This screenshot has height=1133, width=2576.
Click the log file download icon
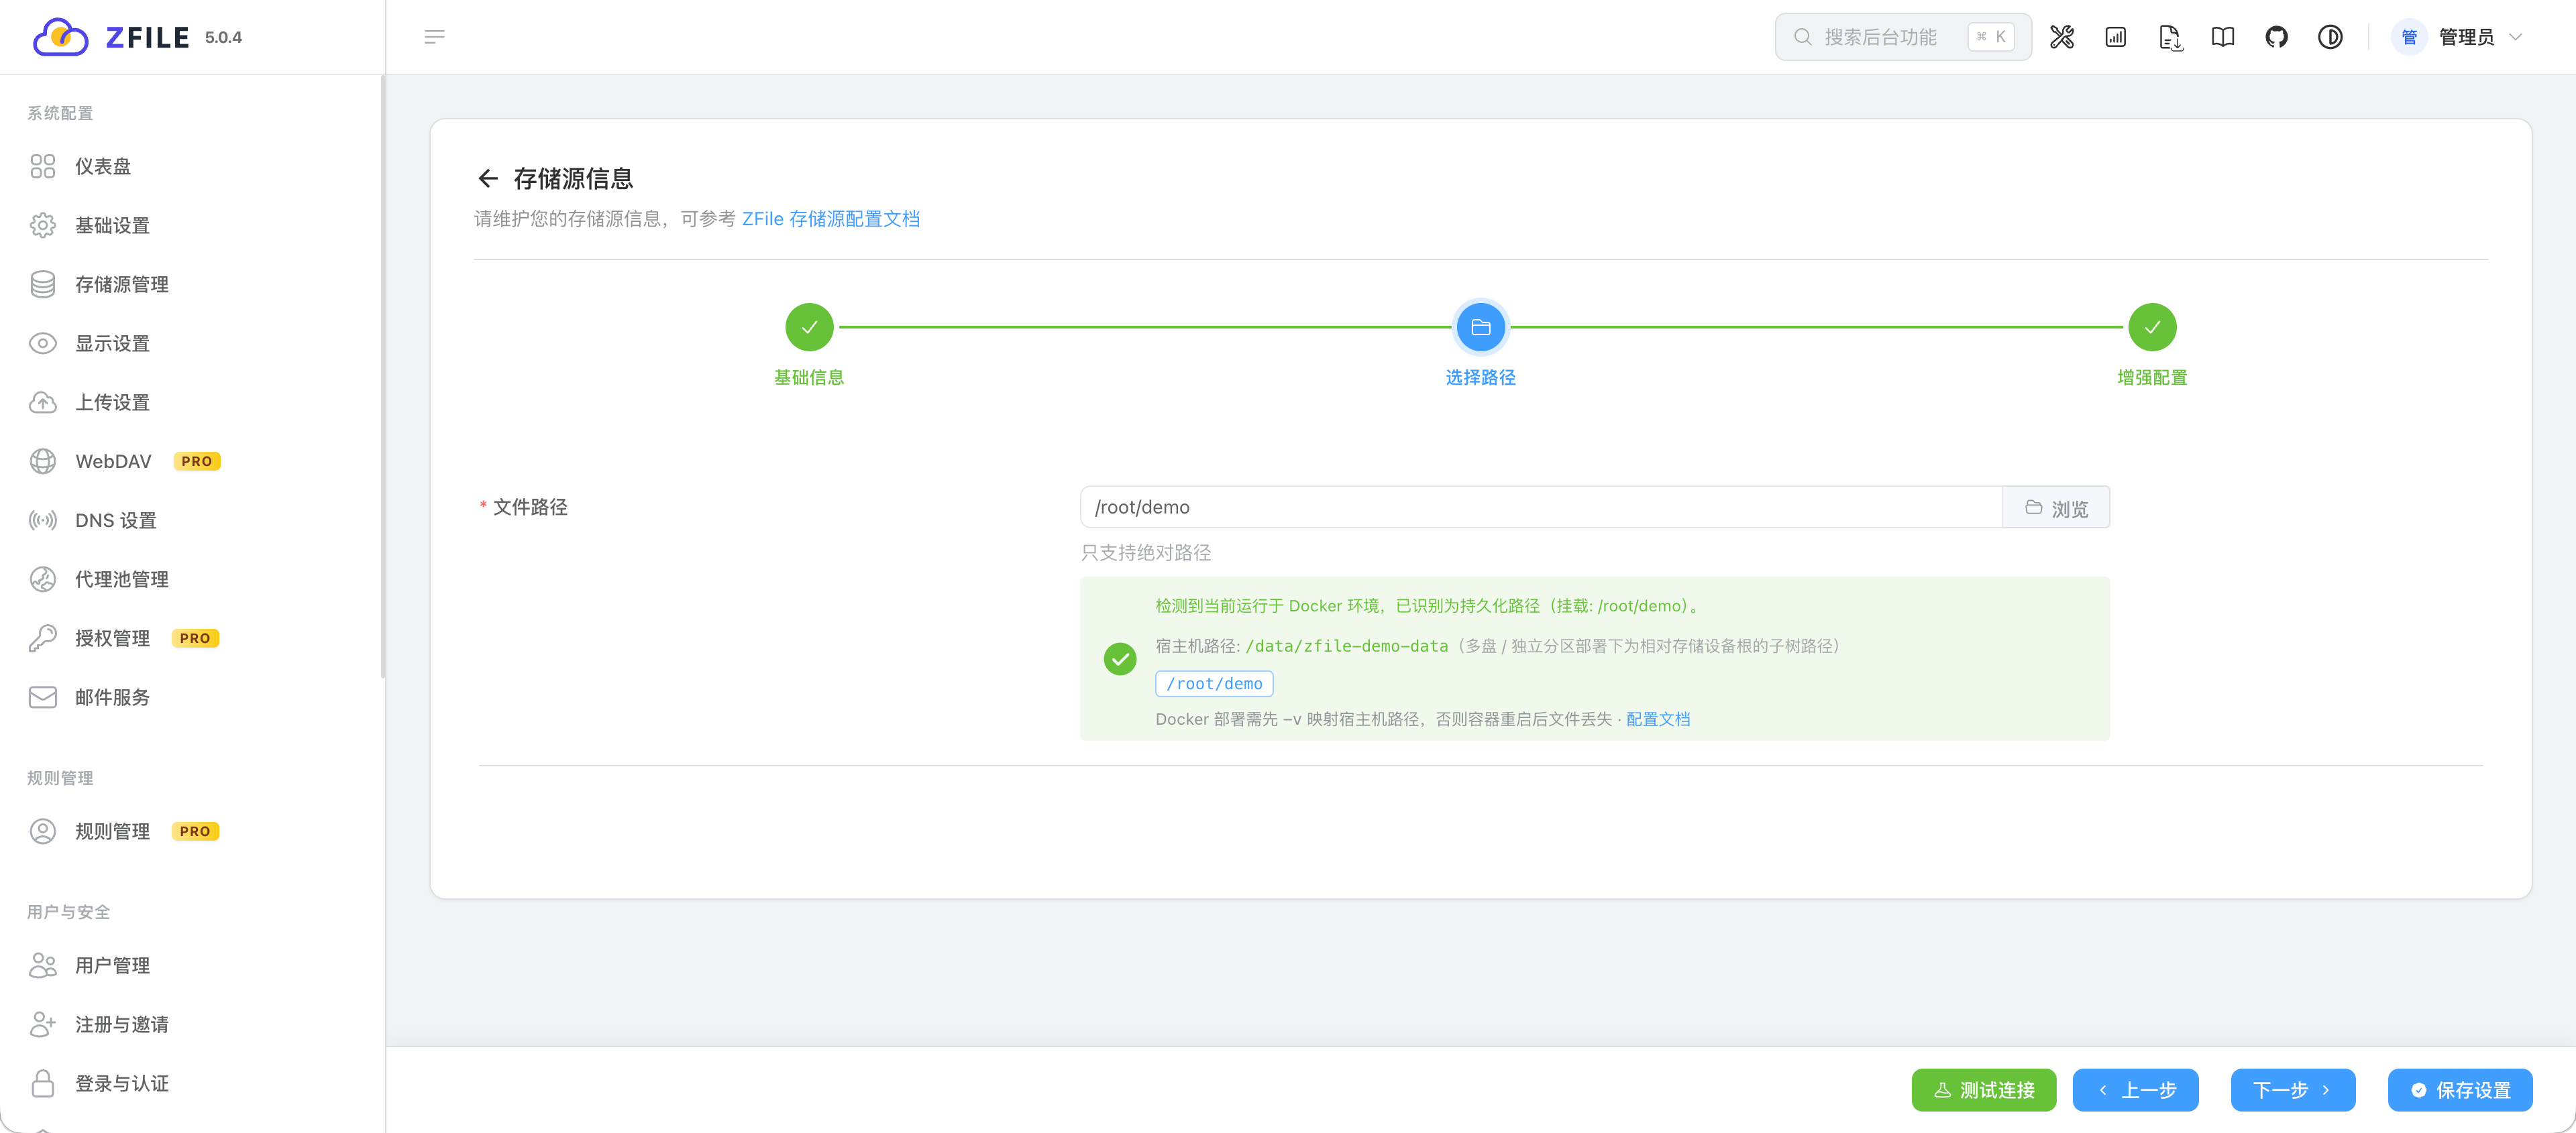[2169, 37]
